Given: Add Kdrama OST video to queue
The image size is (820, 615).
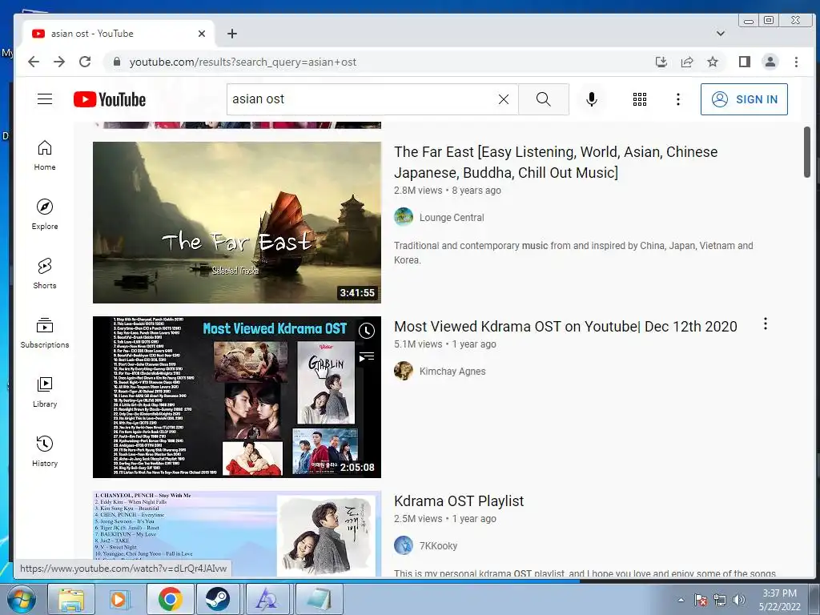Looking at the screenshot, I should coord(367,357).
